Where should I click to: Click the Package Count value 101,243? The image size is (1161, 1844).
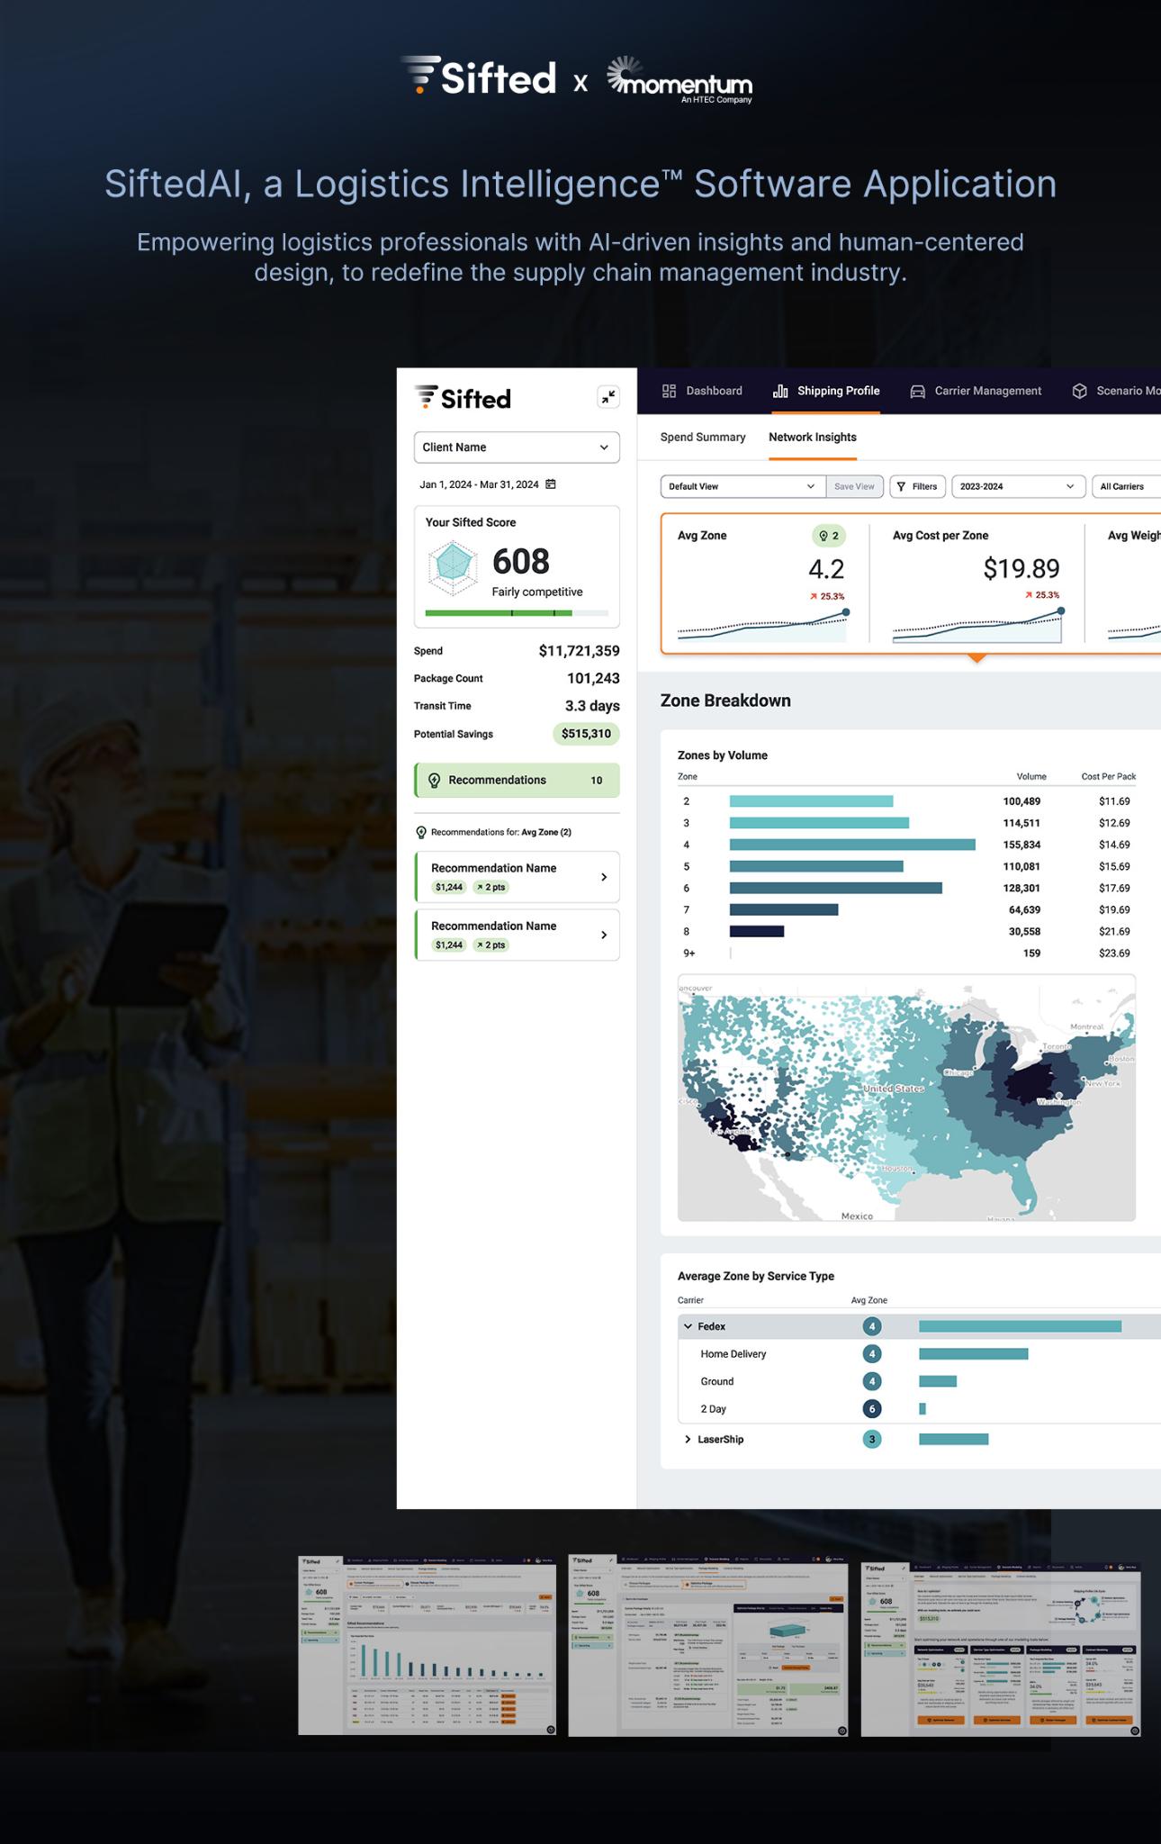coord(593,679)
